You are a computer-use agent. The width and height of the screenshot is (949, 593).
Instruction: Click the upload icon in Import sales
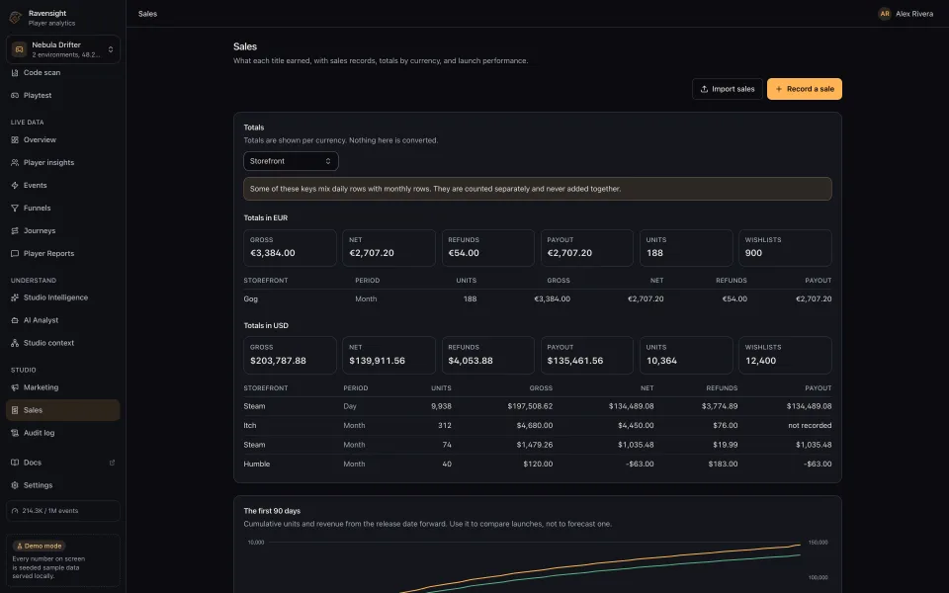(704, 89)
